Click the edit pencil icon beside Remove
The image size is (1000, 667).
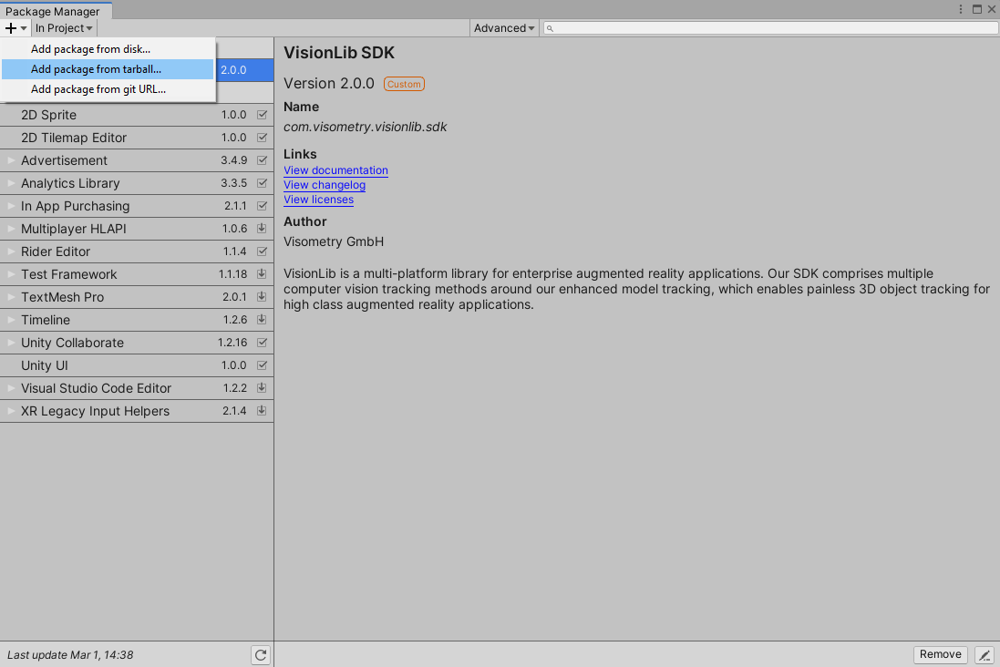coord(985,654)
